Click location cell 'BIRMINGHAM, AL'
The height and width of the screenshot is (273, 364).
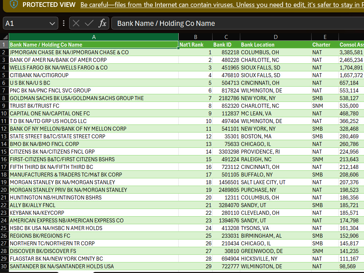(x=276, y=236)
